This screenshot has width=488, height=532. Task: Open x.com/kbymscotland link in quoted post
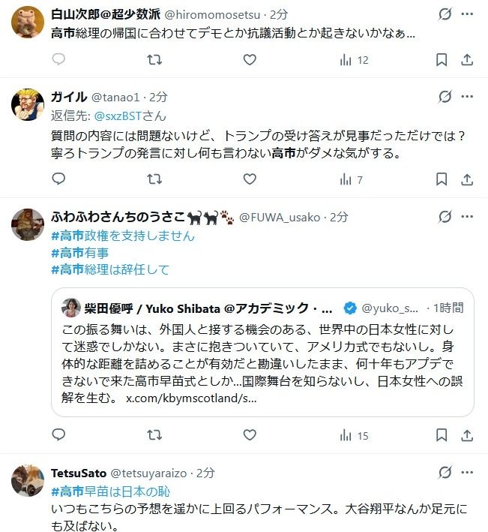coord(191,398)
